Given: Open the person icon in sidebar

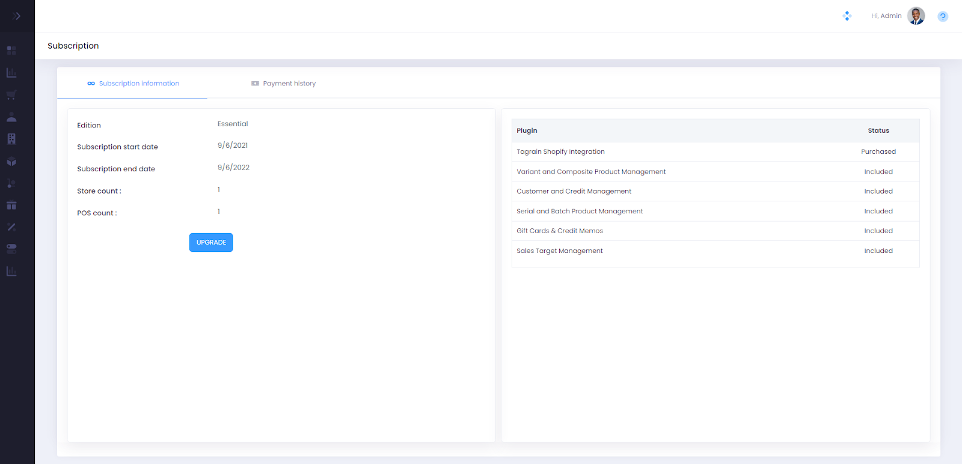Looking at the screenshot, I should point(11,117).
